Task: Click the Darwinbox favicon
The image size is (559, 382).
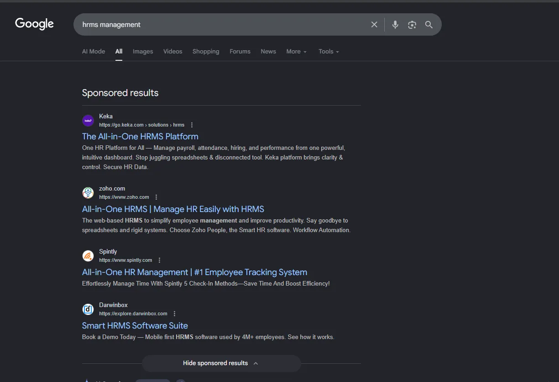Action: point(88,309)
